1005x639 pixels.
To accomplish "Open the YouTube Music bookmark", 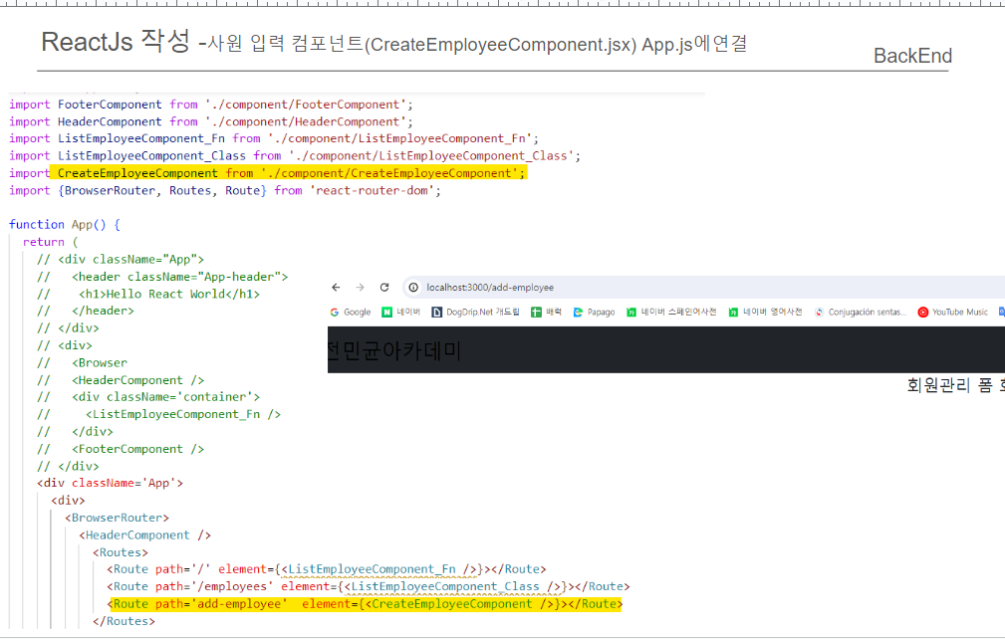I will click(x=953, y=312).
